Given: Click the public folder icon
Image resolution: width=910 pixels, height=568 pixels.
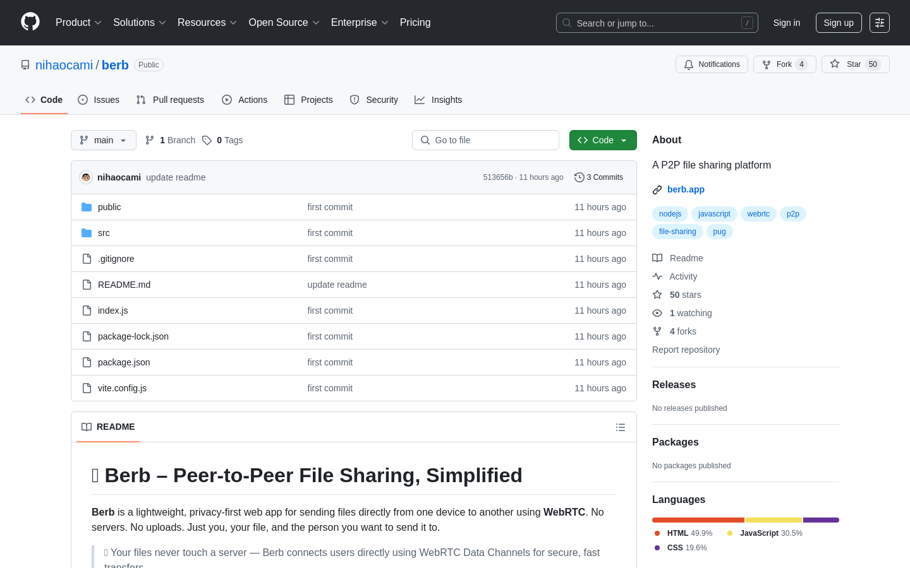Looking at the screenshot, I should click(x=87, y=207).
